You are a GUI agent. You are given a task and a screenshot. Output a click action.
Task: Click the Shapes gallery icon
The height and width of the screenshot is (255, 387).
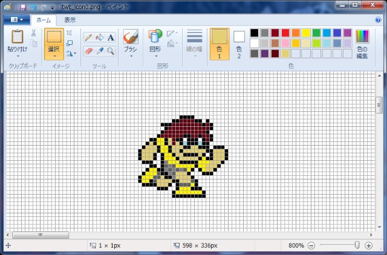[x=155, y=36]
